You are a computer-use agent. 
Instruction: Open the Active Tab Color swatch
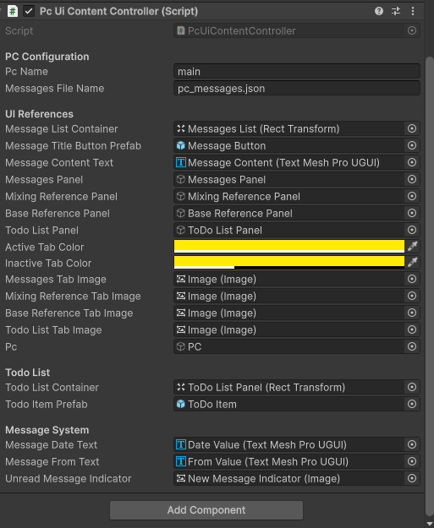[x=289, y=246]
